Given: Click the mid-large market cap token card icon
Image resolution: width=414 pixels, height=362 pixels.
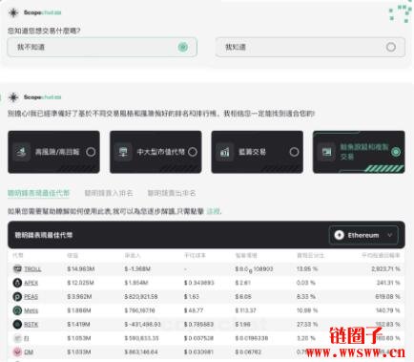Looking at the screenshot, I should point(123,152).
